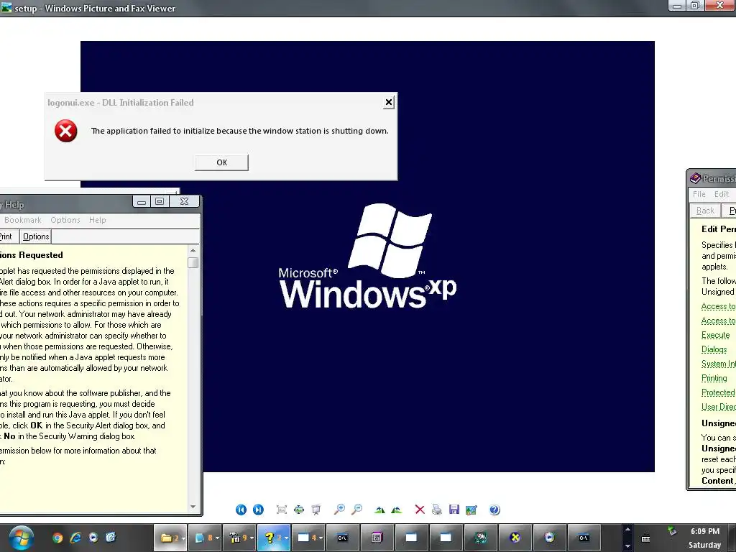Image resolution: width=736 pixels, height=552 pixels.
Task: Print the image with the printer icon
Action: point(437,510)
